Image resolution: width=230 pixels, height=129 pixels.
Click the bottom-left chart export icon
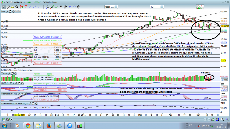point(3,120)
